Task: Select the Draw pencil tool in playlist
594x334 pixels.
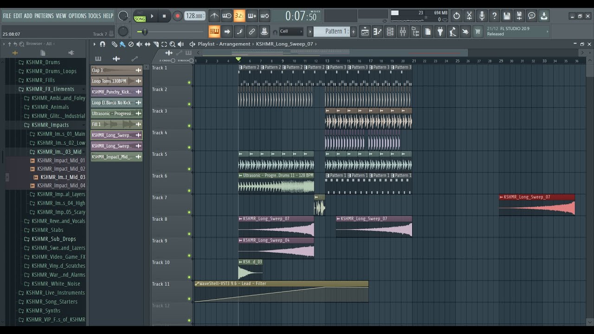Action: tap(115, 44)
